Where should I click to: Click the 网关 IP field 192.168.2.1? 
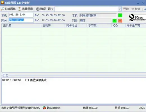point(21,20)
